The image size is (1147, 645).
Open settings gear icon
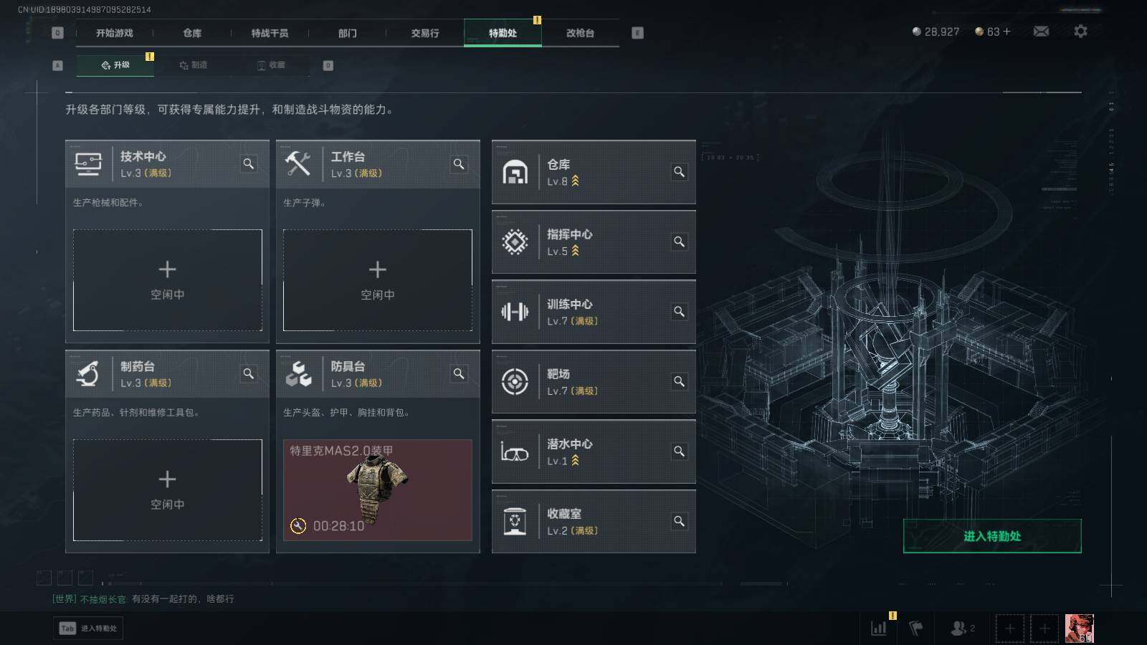coord(1080,32)
